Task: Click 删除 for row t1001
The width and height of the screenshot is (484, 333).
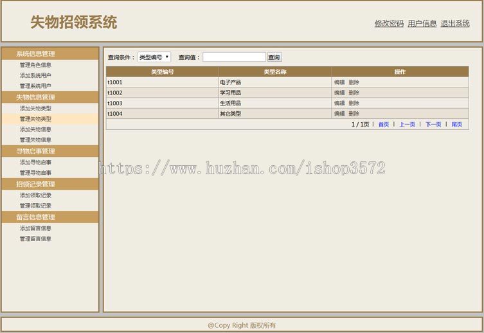Action: point(354,82)
